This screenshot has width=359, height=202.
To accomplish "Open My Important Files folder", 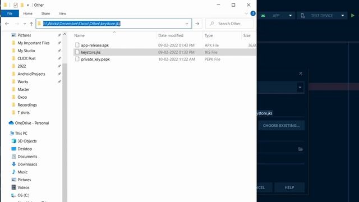I will click(34, 43).
